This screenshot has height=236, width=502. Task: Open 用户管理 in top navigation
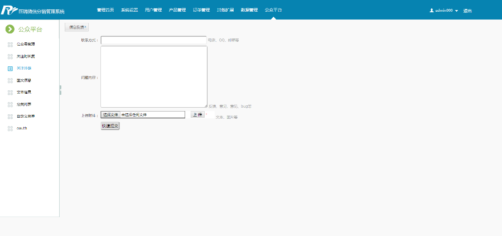[x=153, y=10]
